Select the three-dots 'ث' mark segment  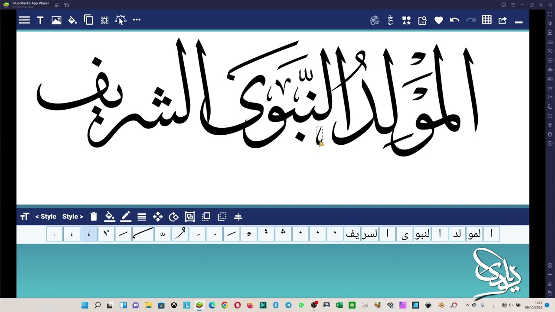pos(283,234)
